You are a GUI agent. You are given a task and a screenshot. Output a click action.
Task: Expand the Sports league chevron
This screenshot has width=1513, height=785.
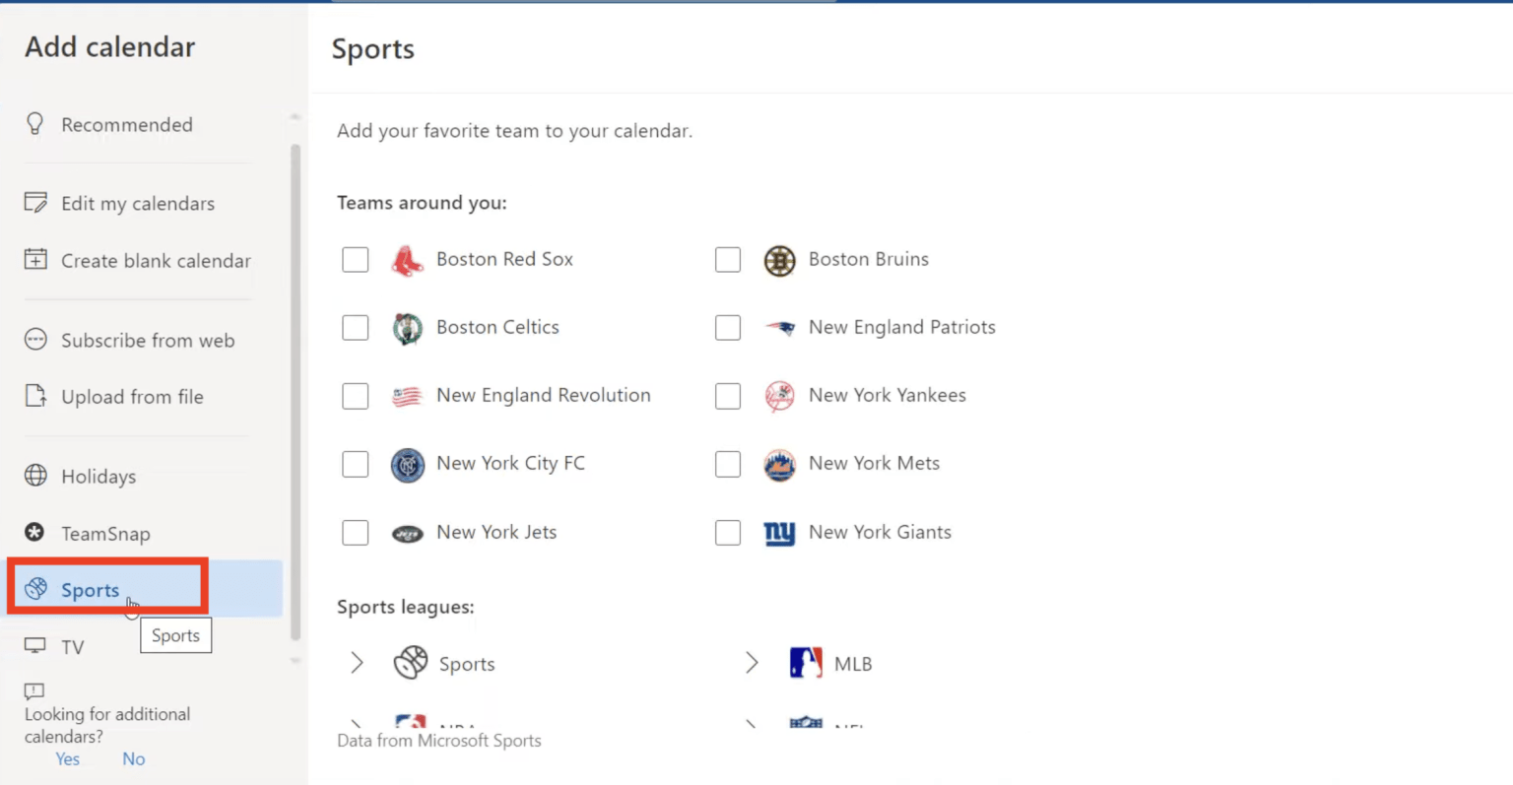click(x=357, y=664)
